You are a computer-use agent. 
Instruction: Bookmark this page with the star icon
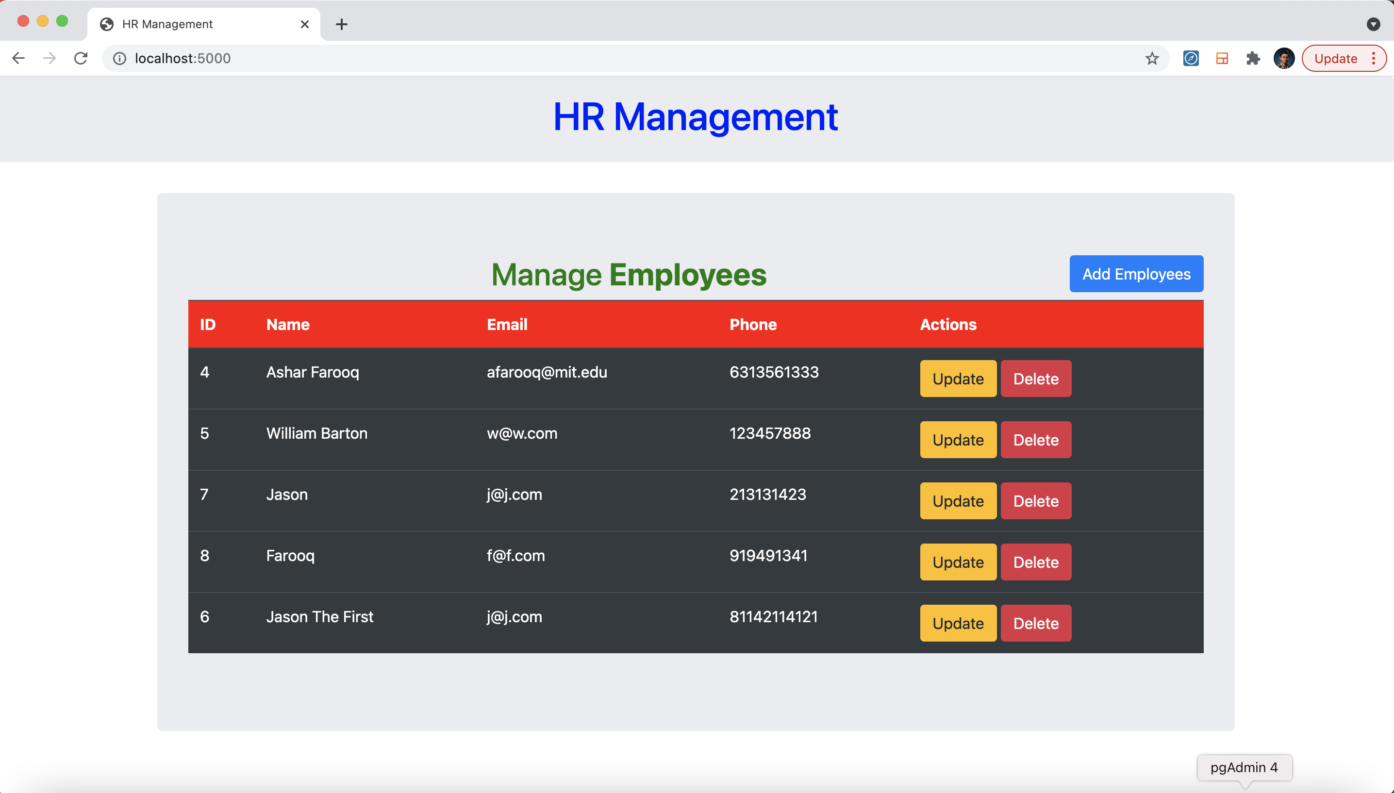point(1152,58)
